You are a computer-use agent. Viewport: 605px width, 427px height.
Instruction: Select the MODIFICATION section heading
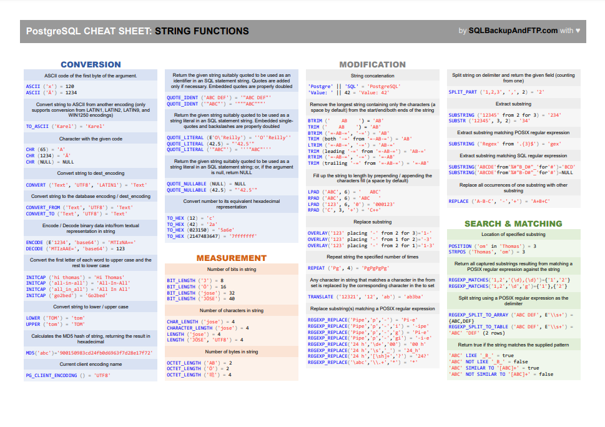(372, 64)
